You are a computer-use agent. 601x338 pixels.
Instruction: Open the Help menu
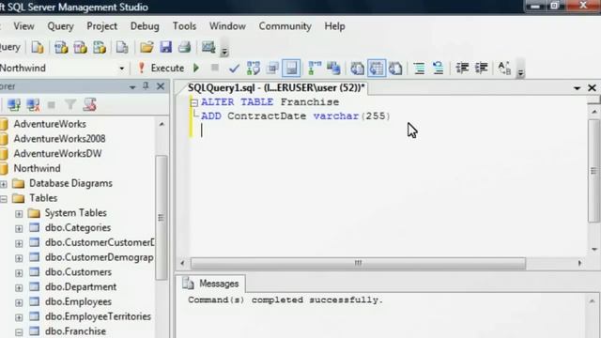pos(334,26)
